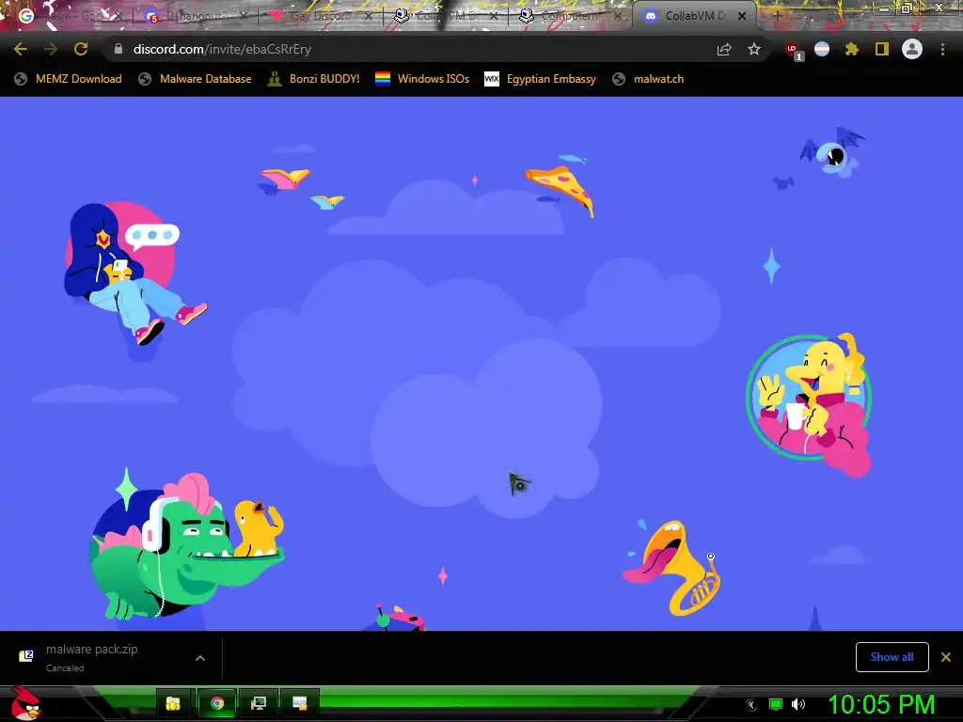Open the malwat.ch bookmark
This screenshot has height=722, width=963.
(x=648, y=79)
